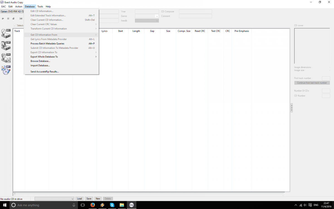
Task: Toggle the Select/Deselect all checkbox
Action: (15, 25)
